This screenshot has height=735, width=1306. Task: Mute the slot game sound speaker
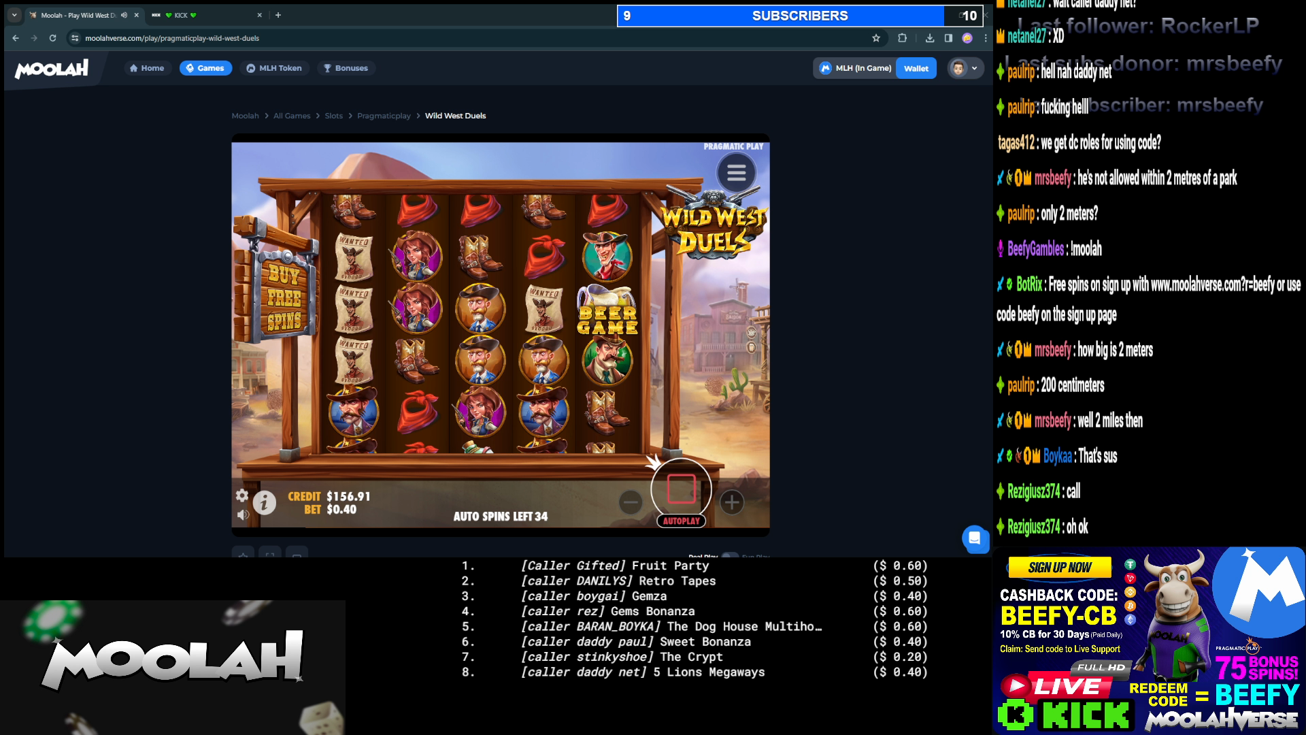coord(242,514)
